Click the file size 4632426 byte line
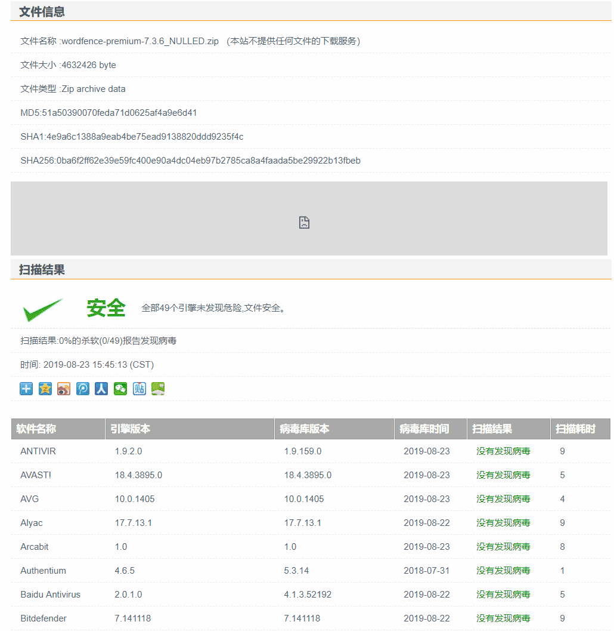The image size is (614, 631). pyautogui.click(x=69, y=65)
